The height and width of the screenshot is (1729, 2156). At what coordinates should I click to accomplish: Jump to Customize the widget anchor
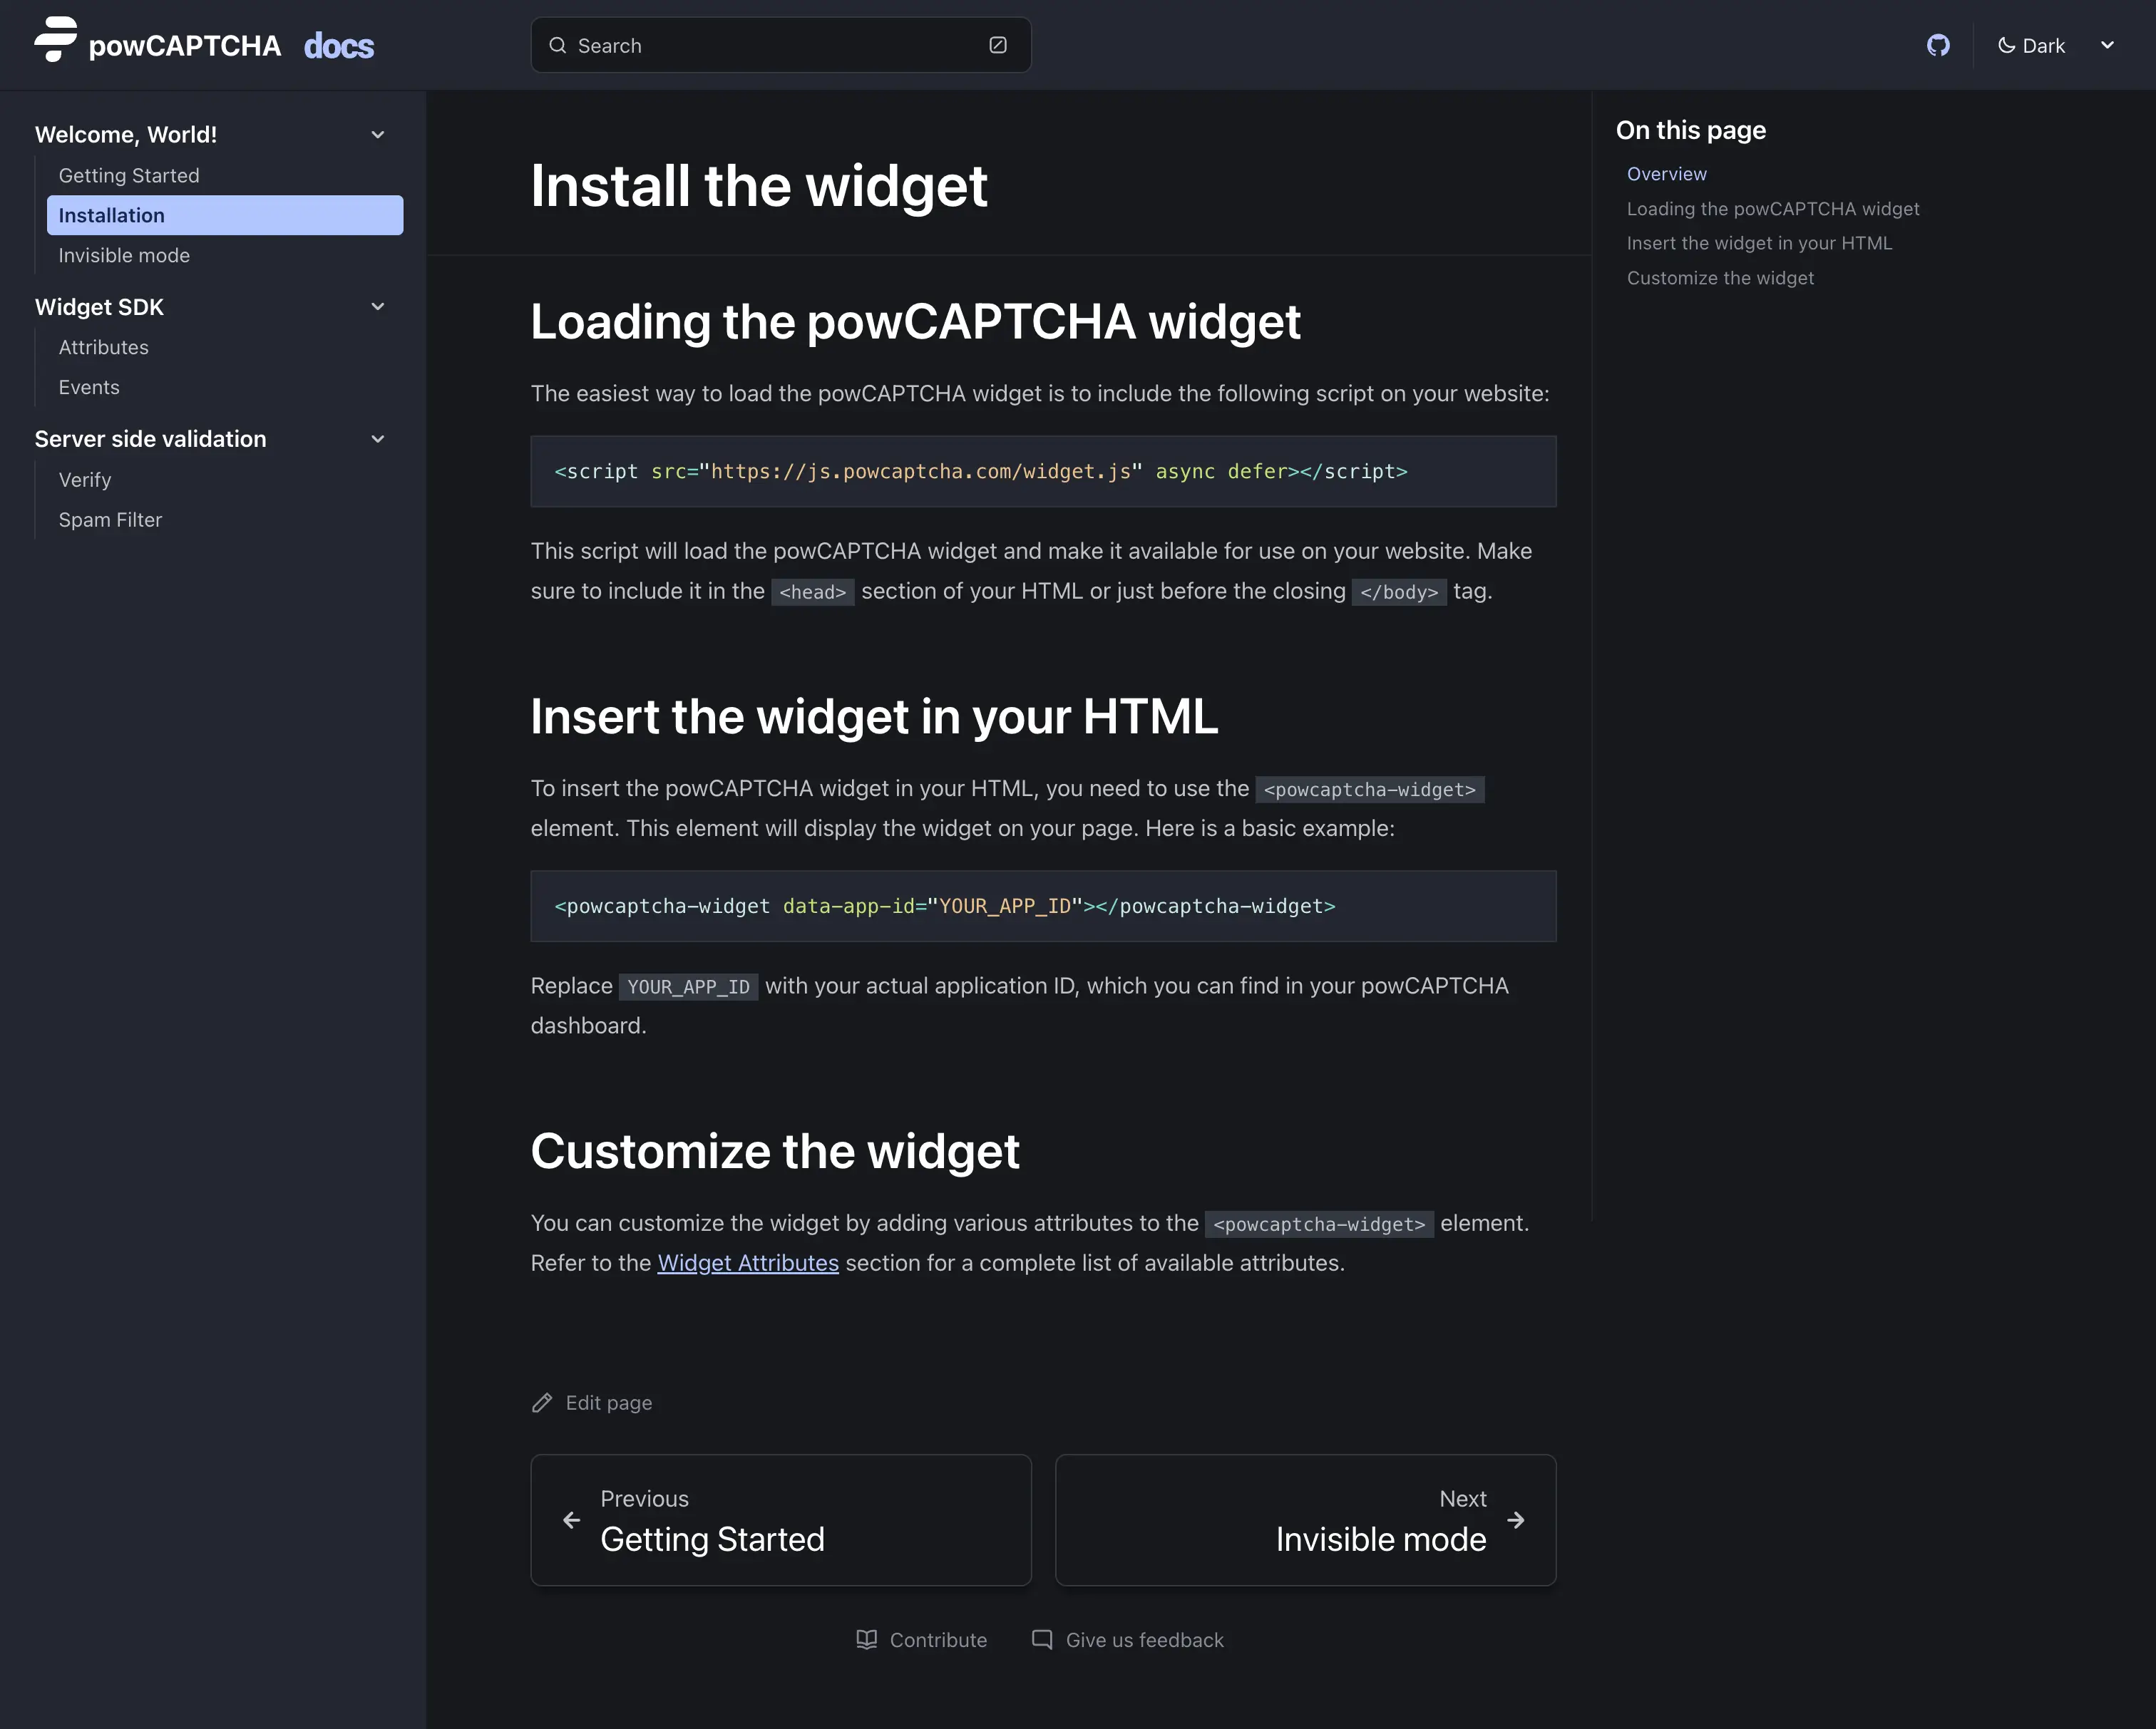coord(1720,278)
